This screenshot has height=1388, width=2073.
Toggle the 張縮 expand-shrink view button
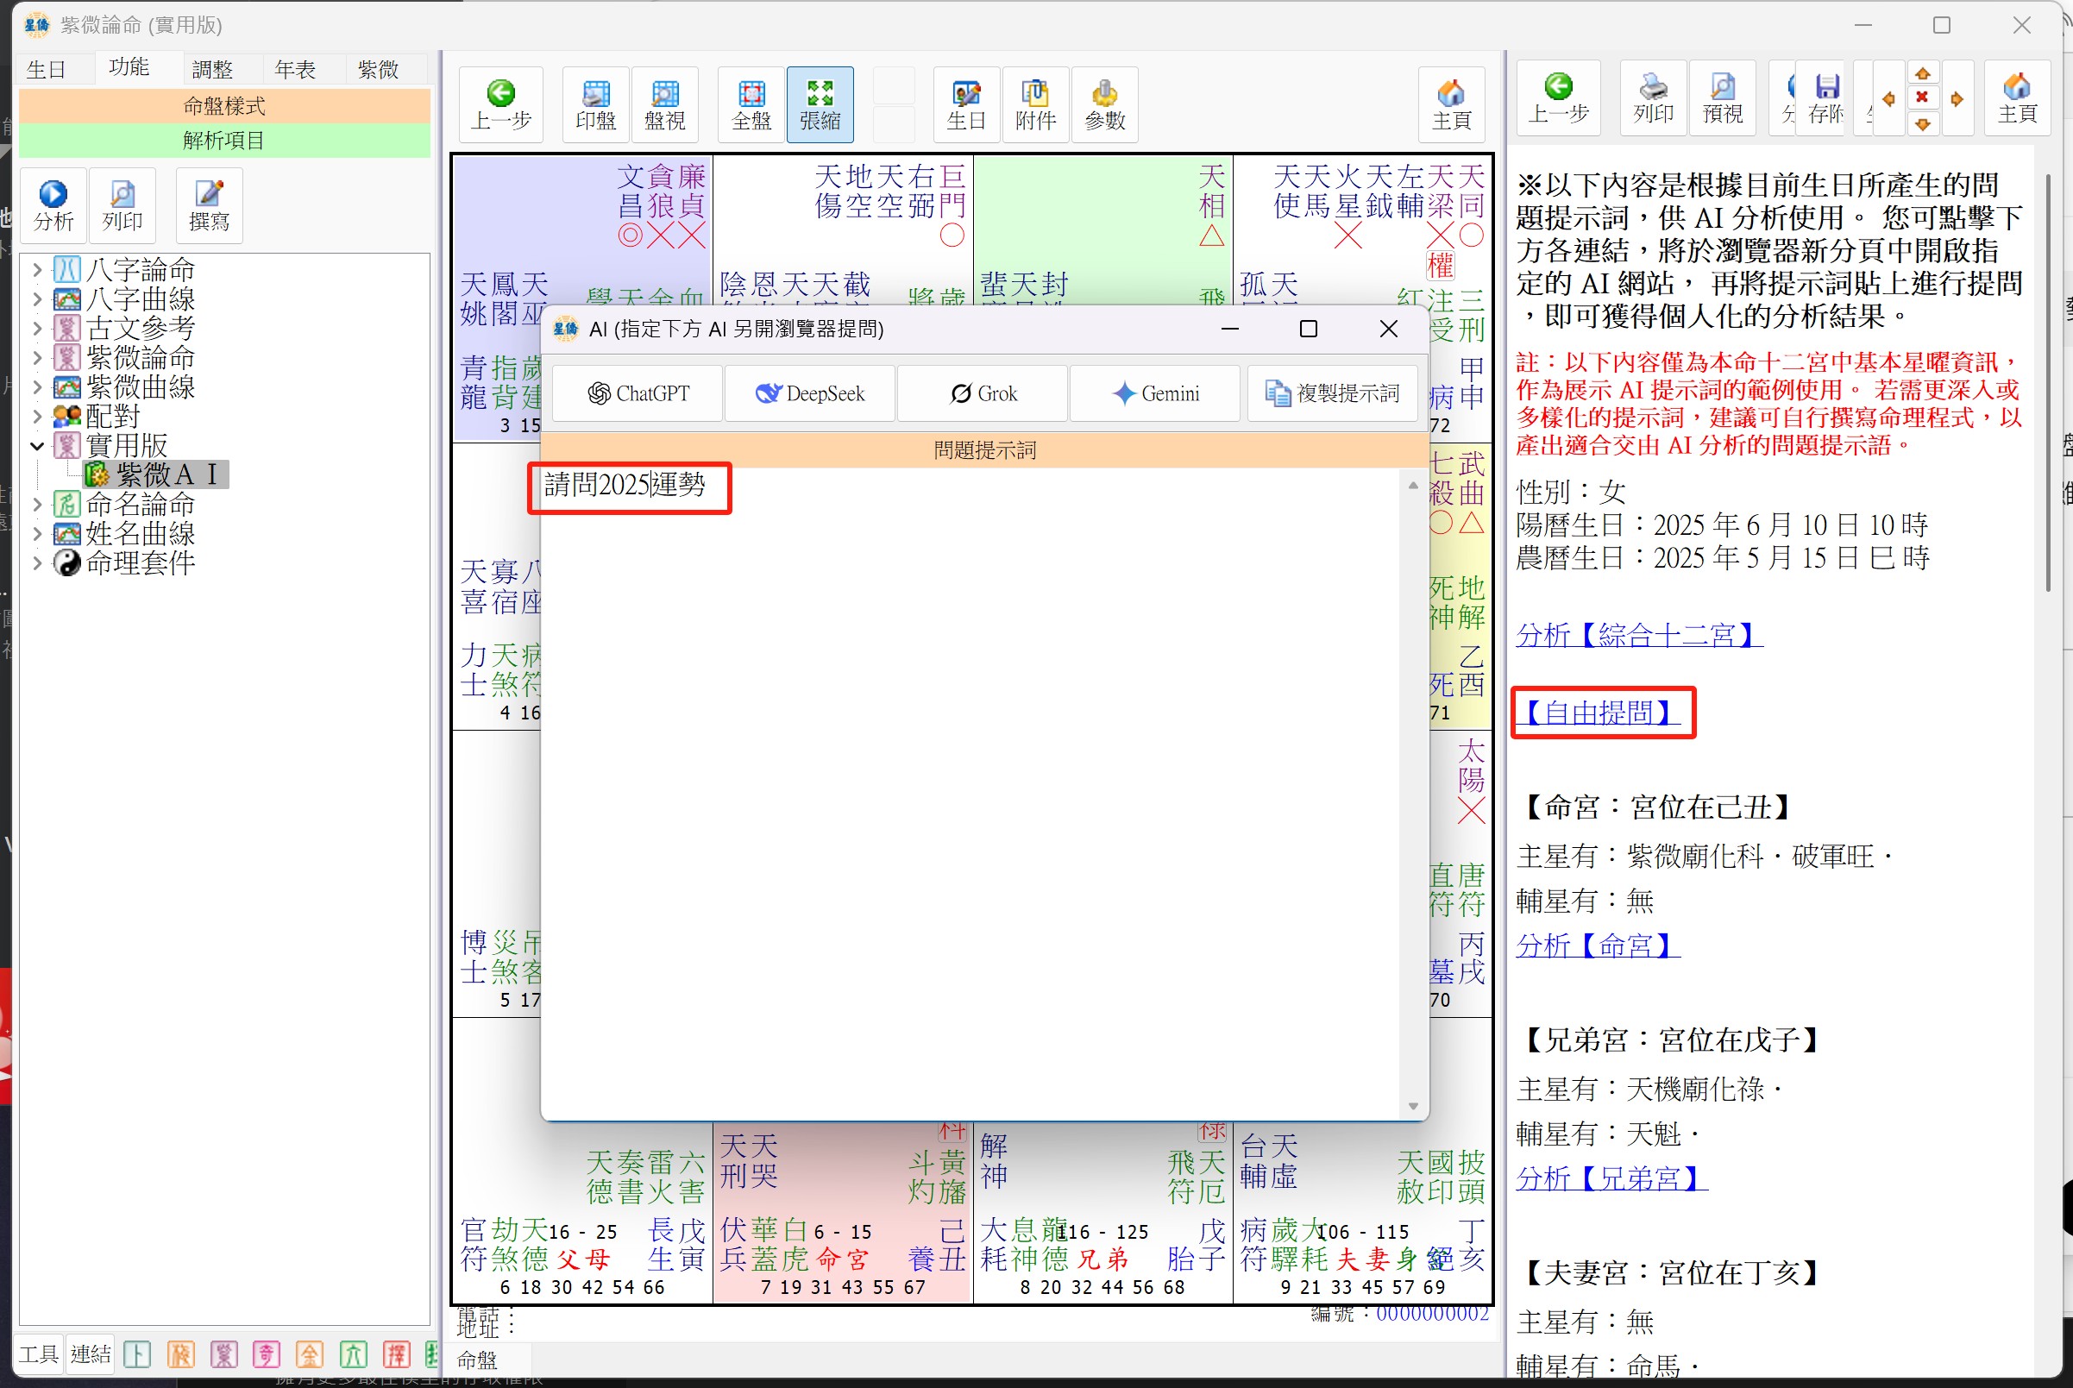click(x=820, y=104)
